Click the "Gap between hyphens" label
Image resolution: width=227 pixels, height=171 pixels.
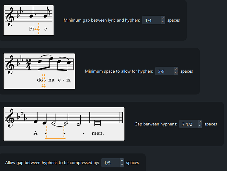pyautogui.click(x=156, y=124)
